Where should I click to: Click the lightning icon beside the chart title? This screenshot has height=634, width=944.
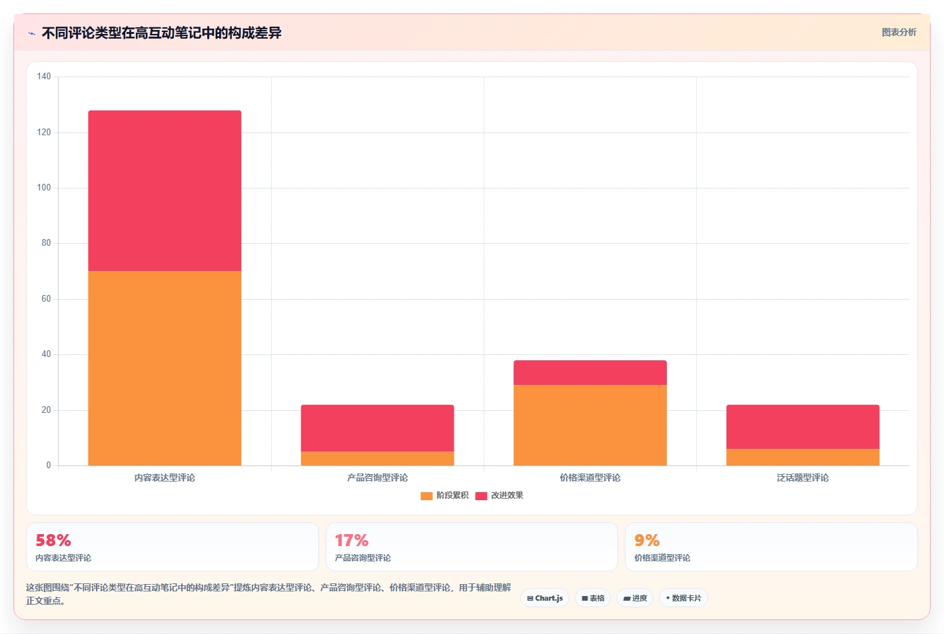pos(31,33)
